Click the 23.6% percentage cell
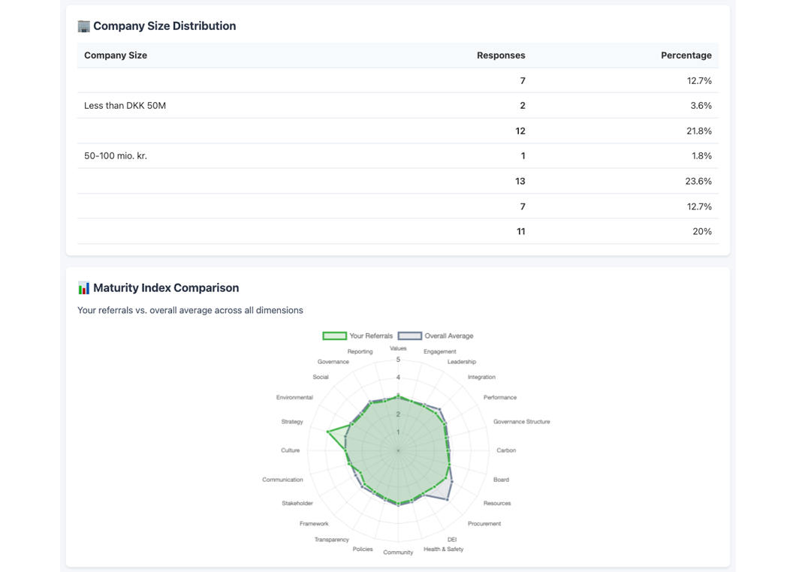This screenshot has width=796, height=572. click(699, 182)
